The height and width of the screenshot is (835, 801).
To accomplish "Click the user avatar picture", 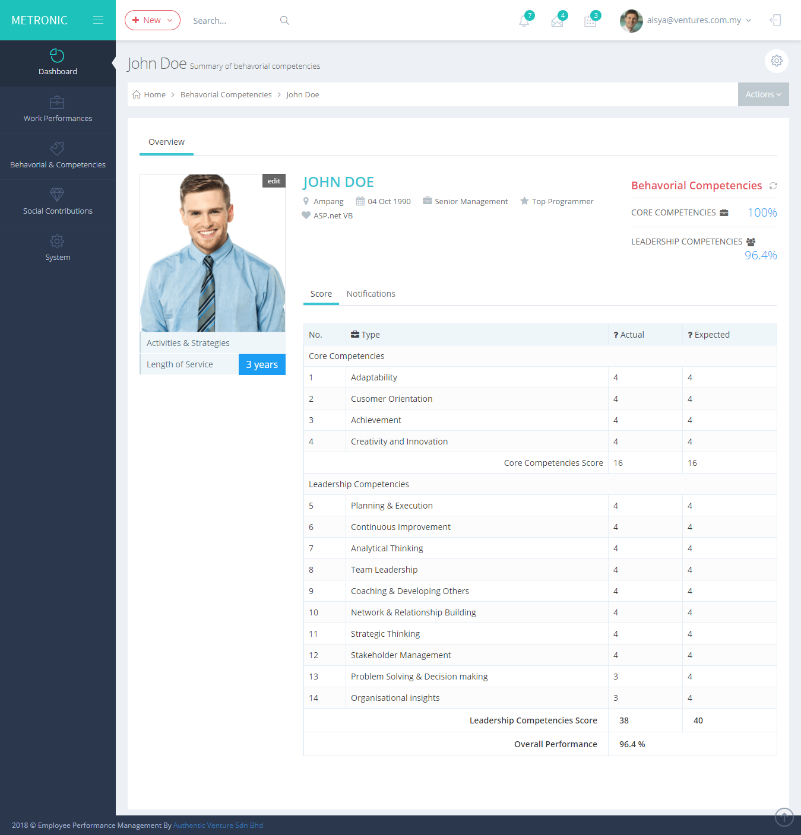I will (631, 21).
